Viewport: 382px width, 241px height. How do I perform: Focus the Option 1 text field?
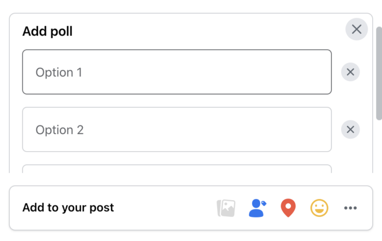coord(177,72)
